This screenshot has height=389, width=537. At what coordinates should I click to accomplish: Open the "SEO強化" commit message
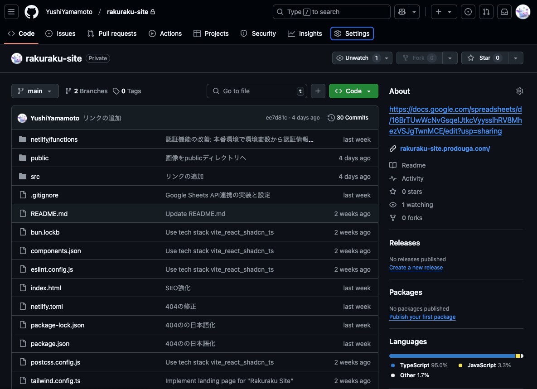coord(178,288)
